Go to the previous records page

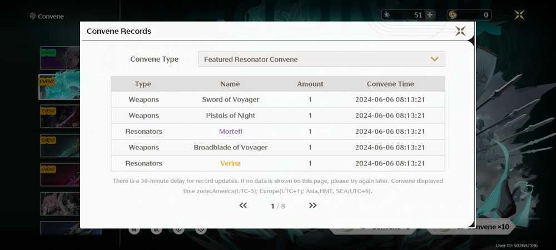point(243,206)
